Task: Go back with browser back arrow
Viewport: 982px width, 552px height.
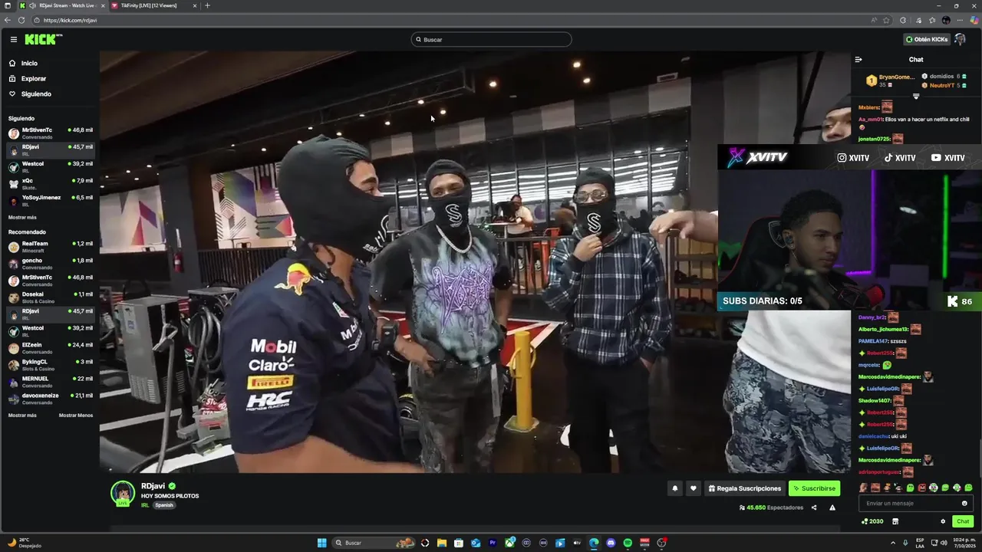Action: pyautogui.click(x=8, y=20)
